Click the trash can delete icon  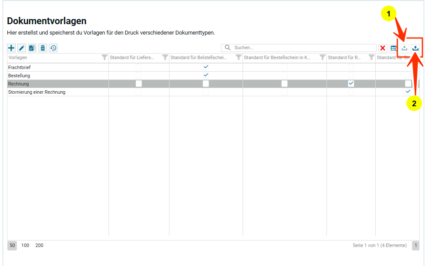(x=42, y=48)
